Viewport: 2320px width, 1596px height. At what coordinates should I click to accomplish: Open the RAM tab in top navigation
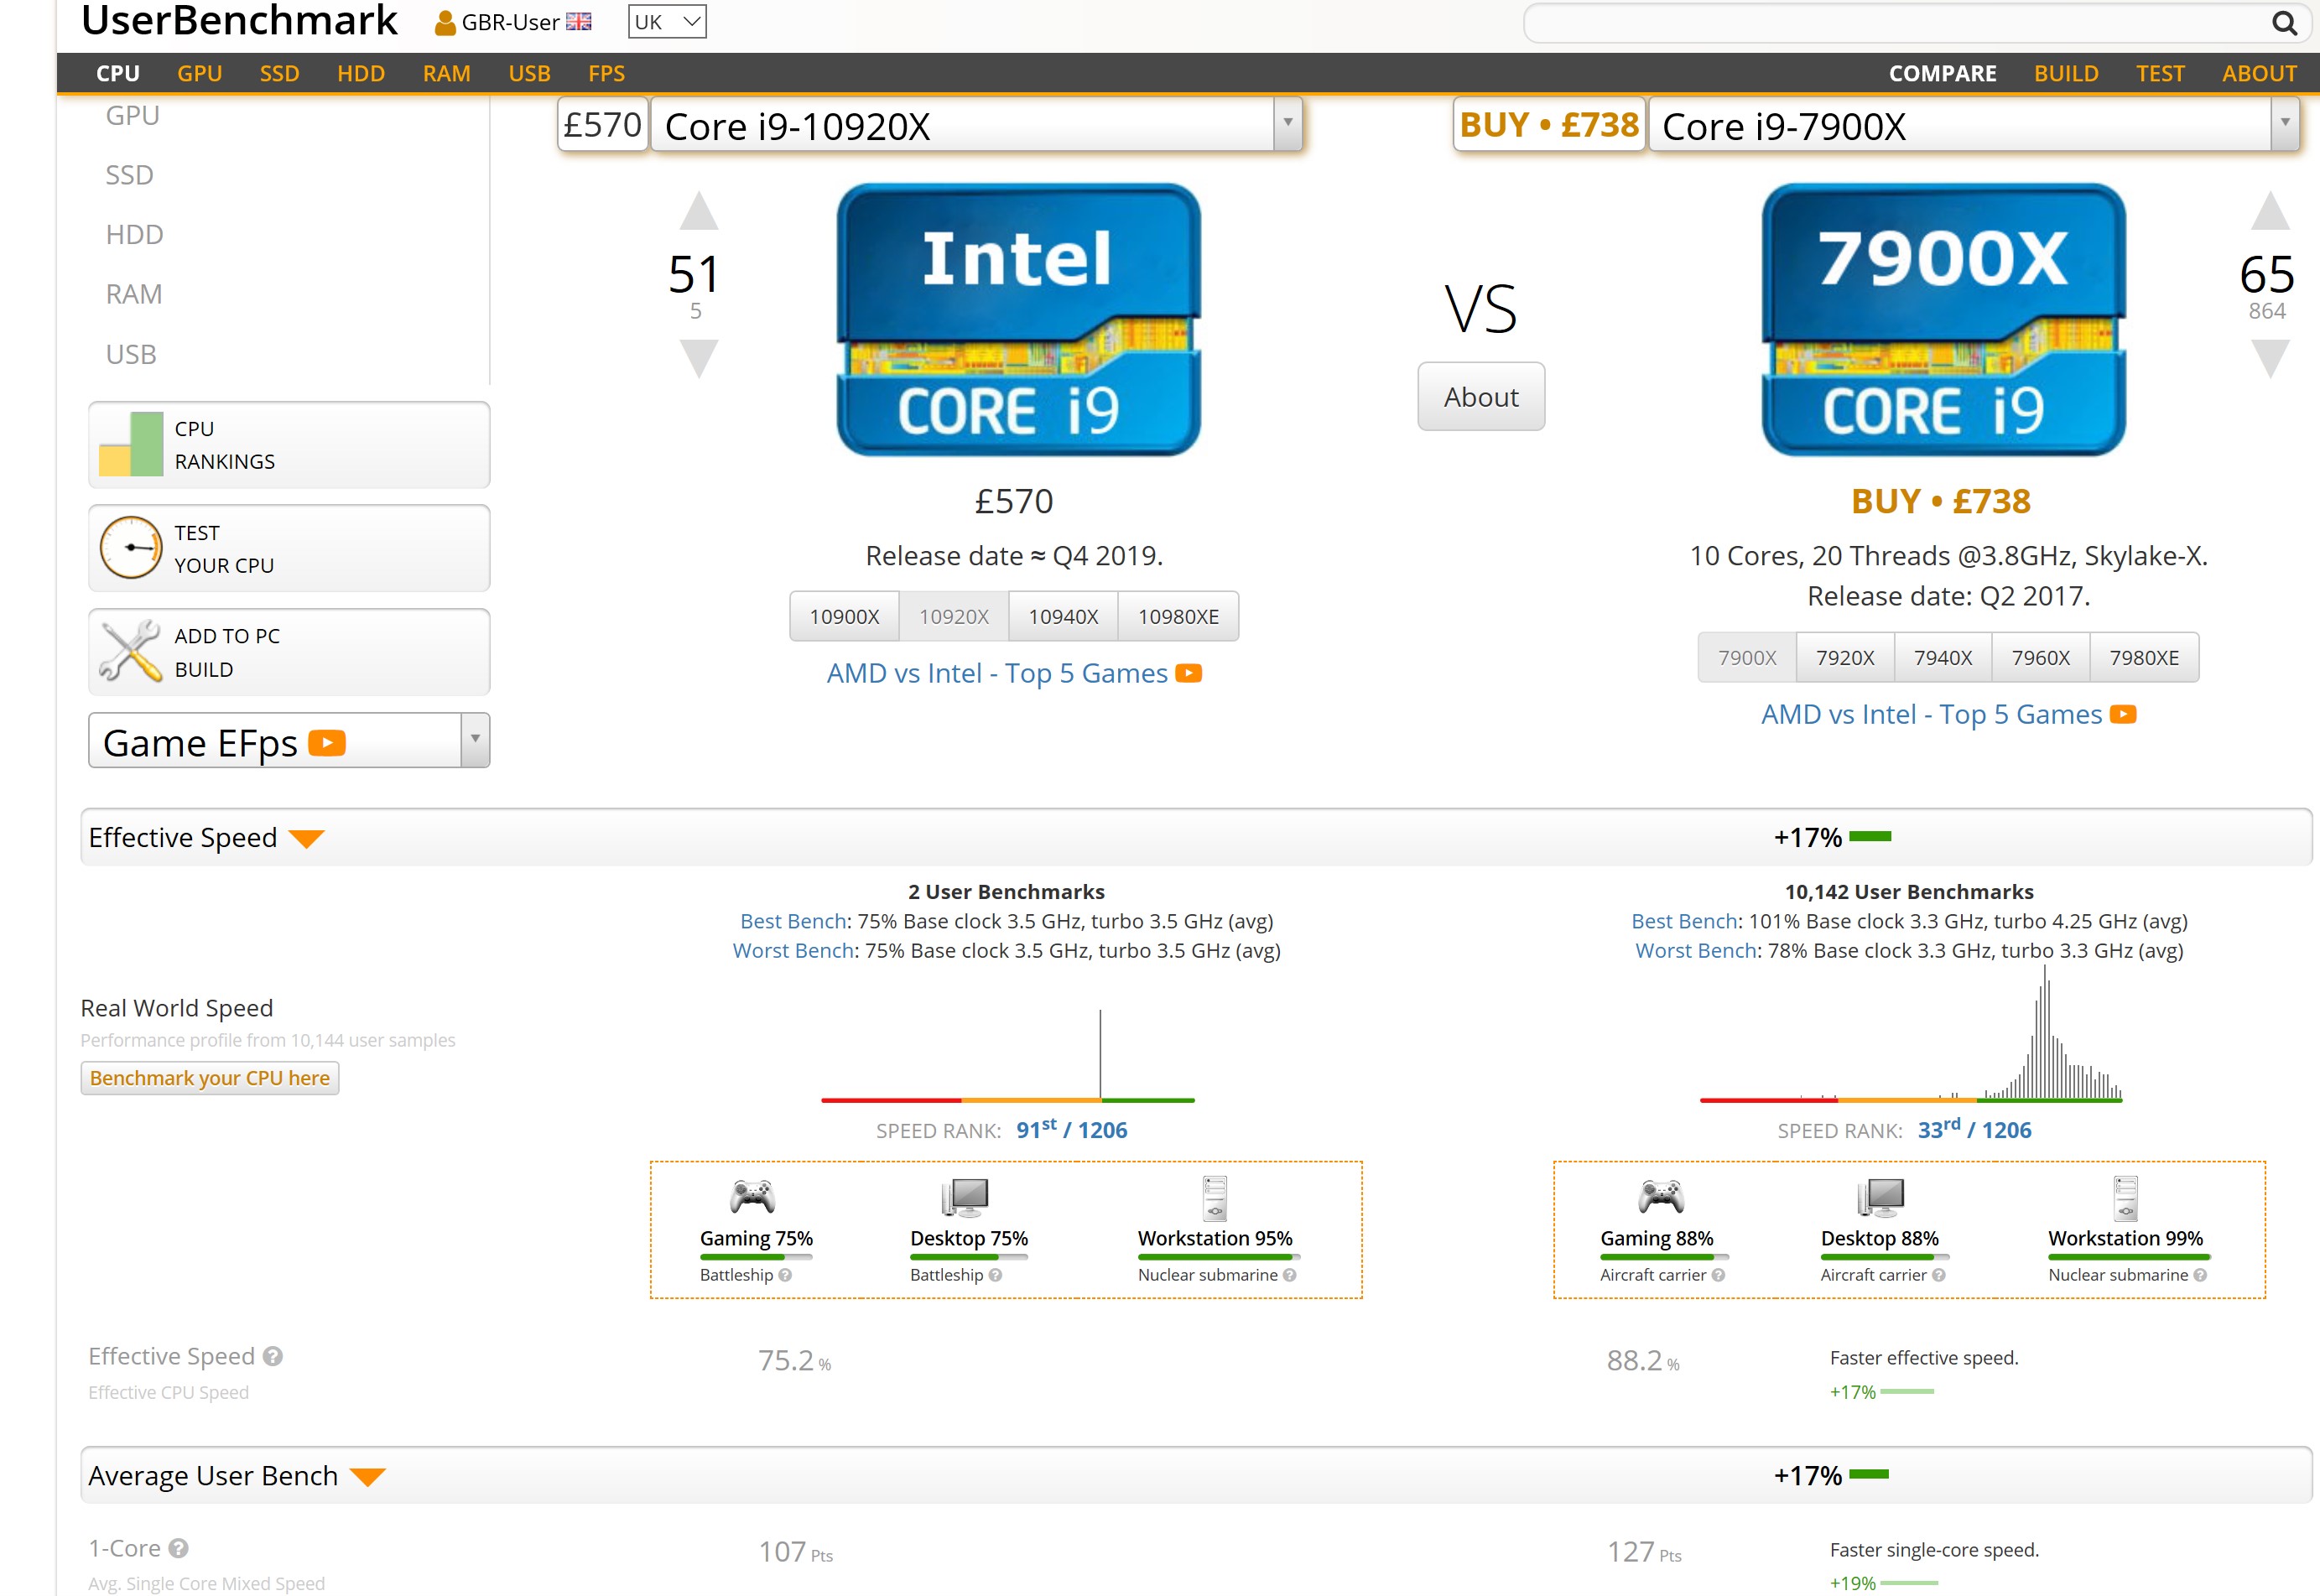446,73
